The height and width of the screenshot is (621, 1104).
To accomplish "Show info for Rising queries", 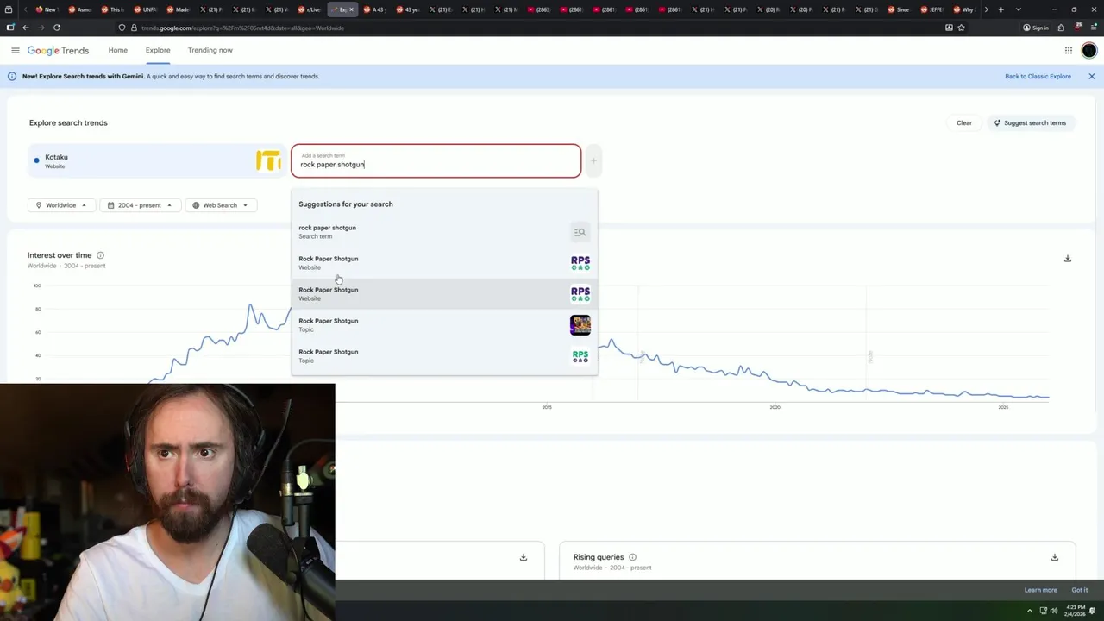I will tap(632, 557).
